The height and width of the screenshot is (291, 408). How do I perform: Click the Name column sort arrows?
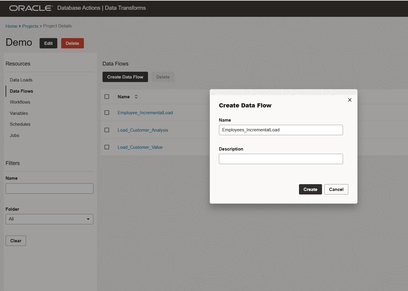136,97
